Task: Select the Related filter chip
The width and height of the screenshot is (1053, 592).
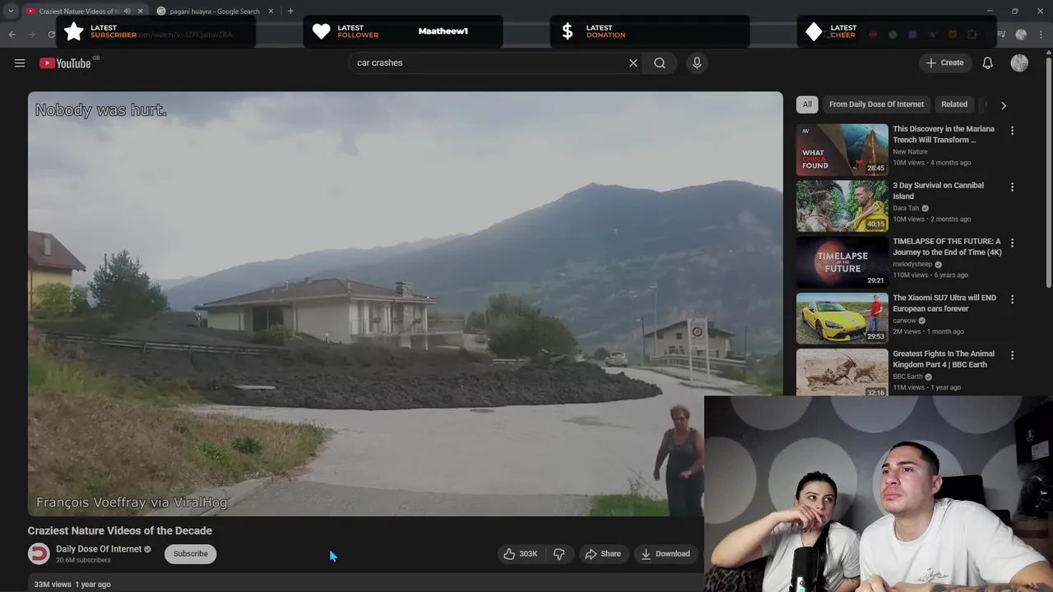Action: 954,104
